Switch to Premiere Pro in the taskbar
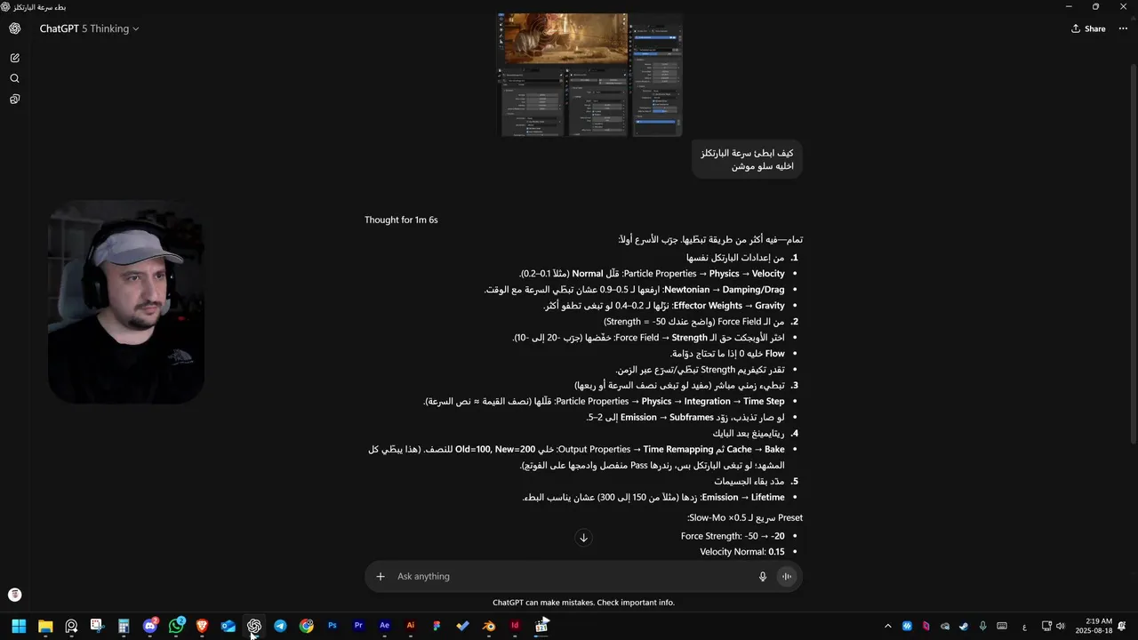The height and width of the screenshot is (640, 1138). click(x=358, y=626)
